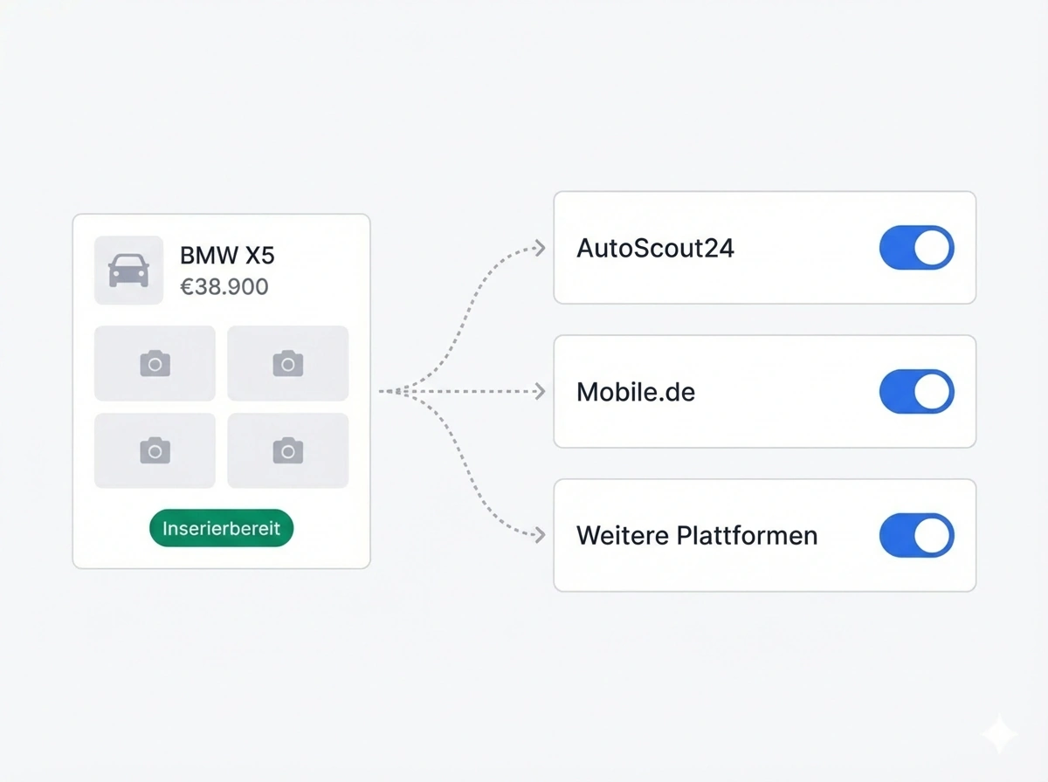Image resolution: width=1048 pixels, height=782 pixels.
Task: Click the arrowhead pointing to Mobile.de
Action: pos(540,392)
